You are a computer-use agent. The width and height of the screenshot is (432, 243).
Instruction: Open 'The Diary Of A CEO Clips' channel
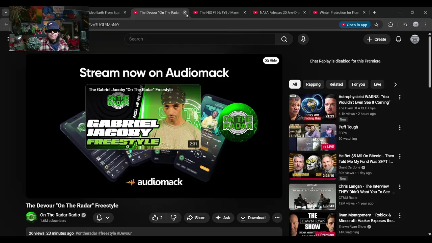[x=357, y=108]
